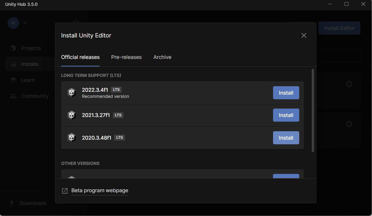Click the Unity cube icon for 2020.3.48f1

point(72,138)
